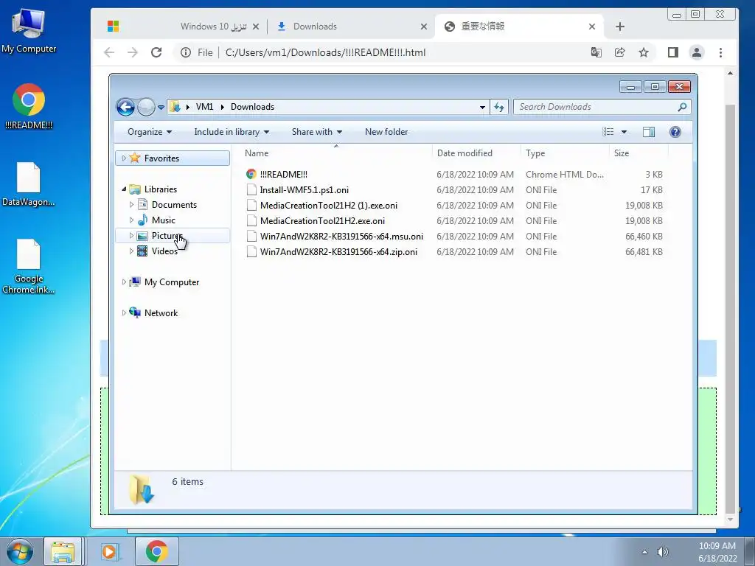
Task: Click the Explorer refresh button beside address bar
Action: [x=499, y=107]
